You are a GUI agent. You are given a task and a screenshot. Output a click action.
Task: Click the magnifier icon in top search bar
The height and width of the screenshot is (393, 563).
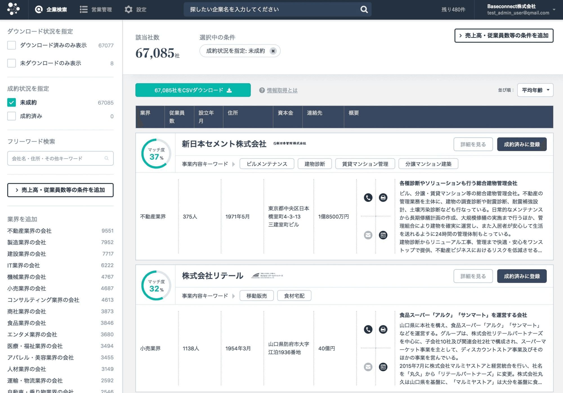pos(364,10)
